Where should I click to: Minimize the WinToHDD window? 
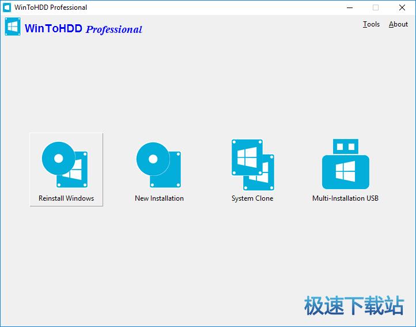(x=349, y=7)
